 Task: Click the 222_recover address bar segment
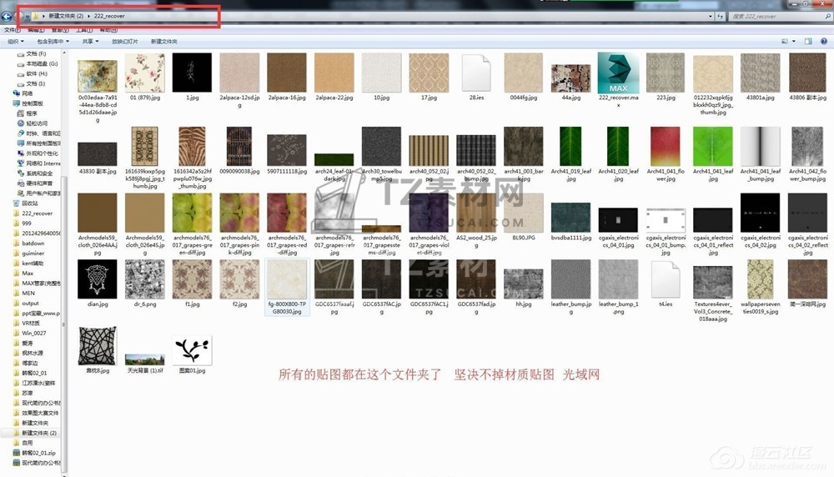pos(109,16)
